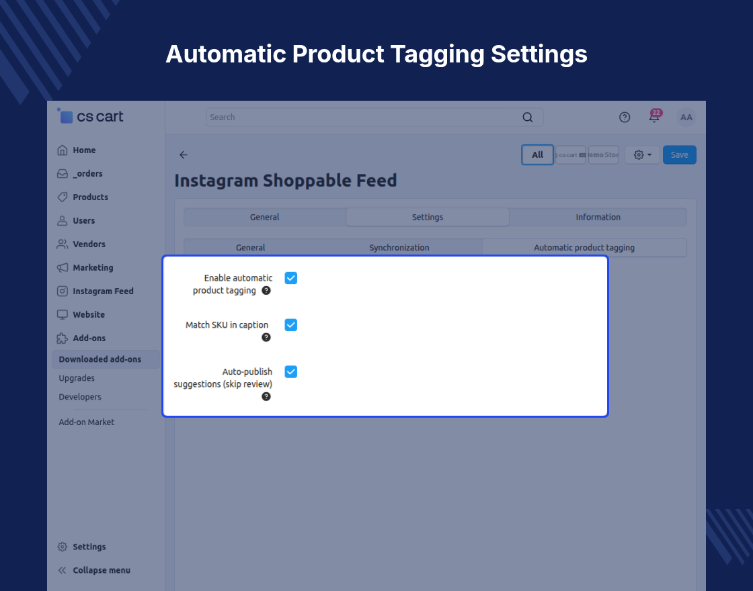Click the Instagram Feed camera icon

pos(63,291)
